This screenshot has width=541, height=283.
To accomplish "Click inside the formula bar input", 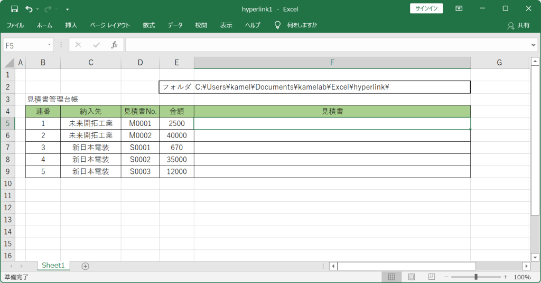I will (327, 45).
